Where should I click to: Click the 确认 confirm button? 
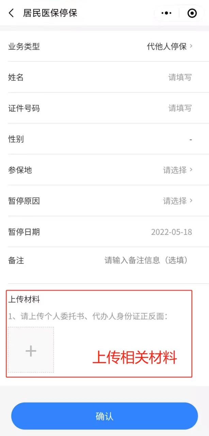(x=104, y=416)
